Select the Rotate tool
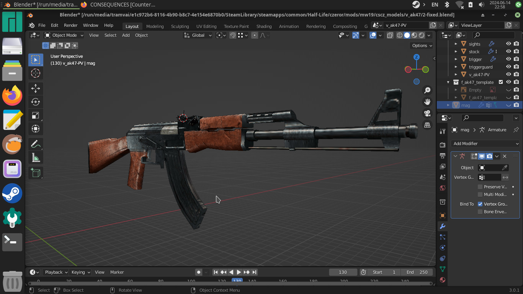 (x=36, y=102)
